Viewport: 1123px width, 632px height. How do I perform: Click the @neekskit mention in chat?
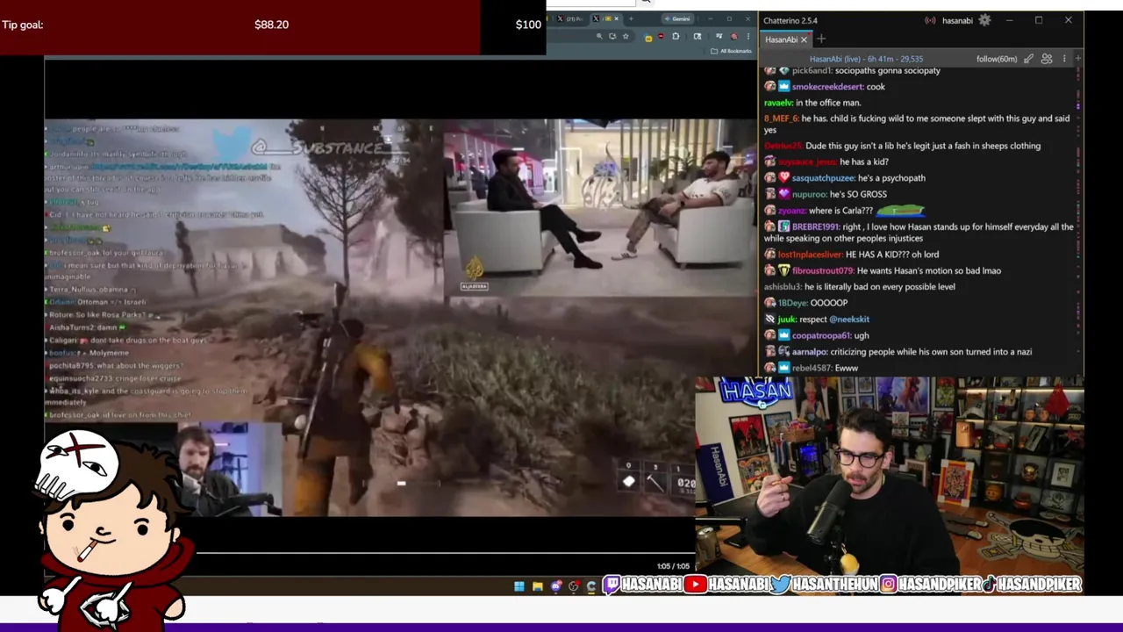(849, 320)
